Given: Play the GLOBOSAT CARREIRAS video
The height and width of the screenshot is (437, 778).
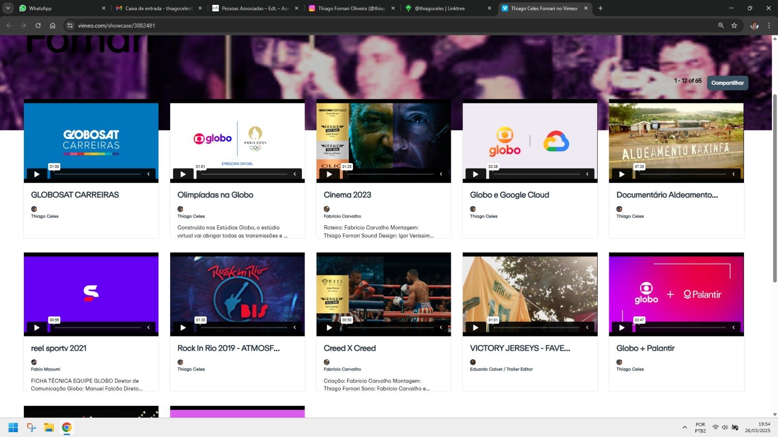Looking at the screenshot, I should pos(36,174).
